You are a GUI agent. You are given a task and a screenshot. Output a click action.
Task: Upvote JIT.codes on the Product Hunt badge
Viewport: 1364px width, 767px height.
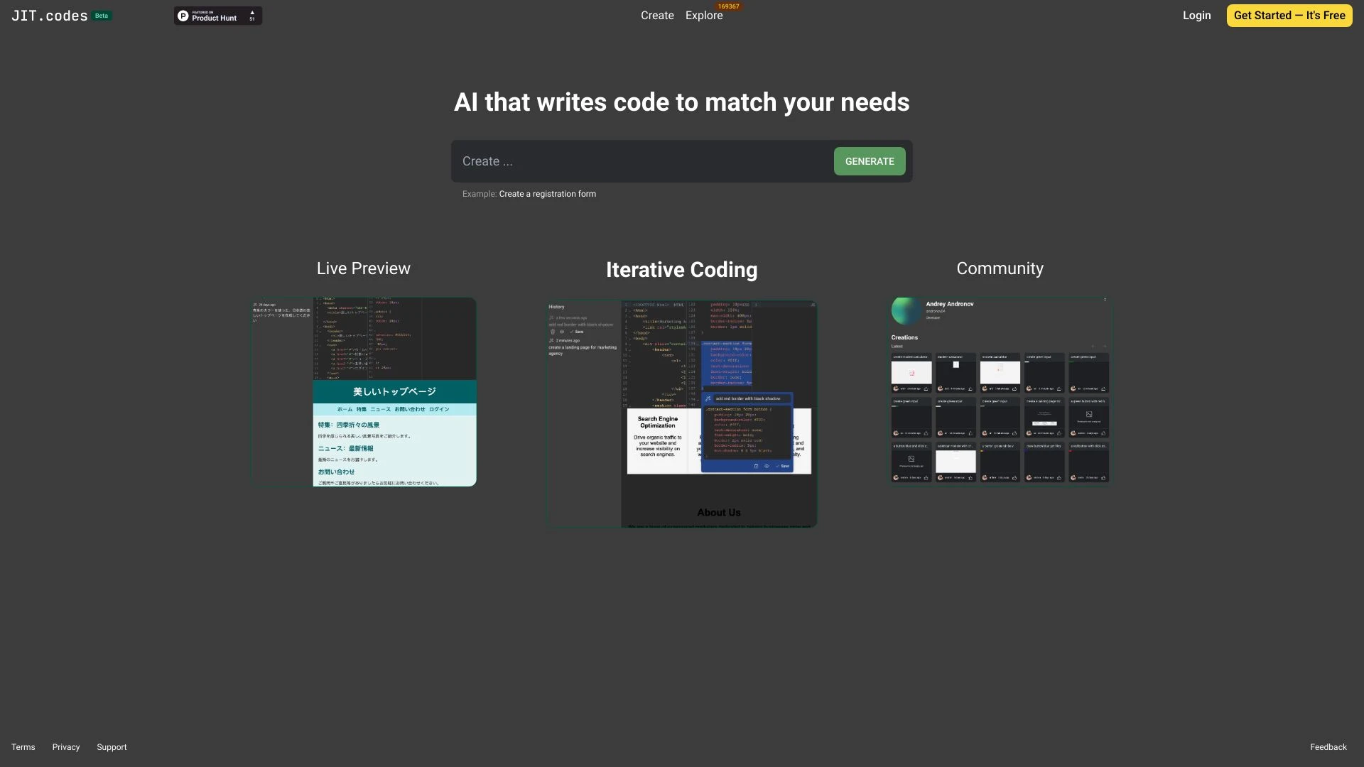pyautogui.click(x=252, y=15)
